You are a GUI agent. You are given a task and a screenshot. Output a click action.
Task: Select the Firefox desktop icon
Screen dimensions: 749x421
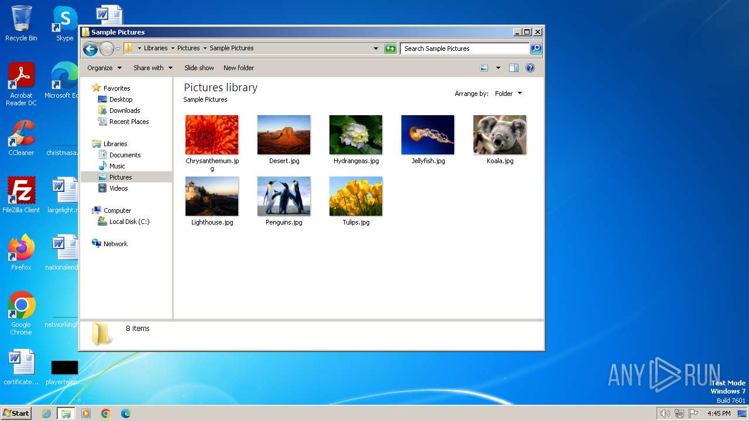tap(21, 253)
